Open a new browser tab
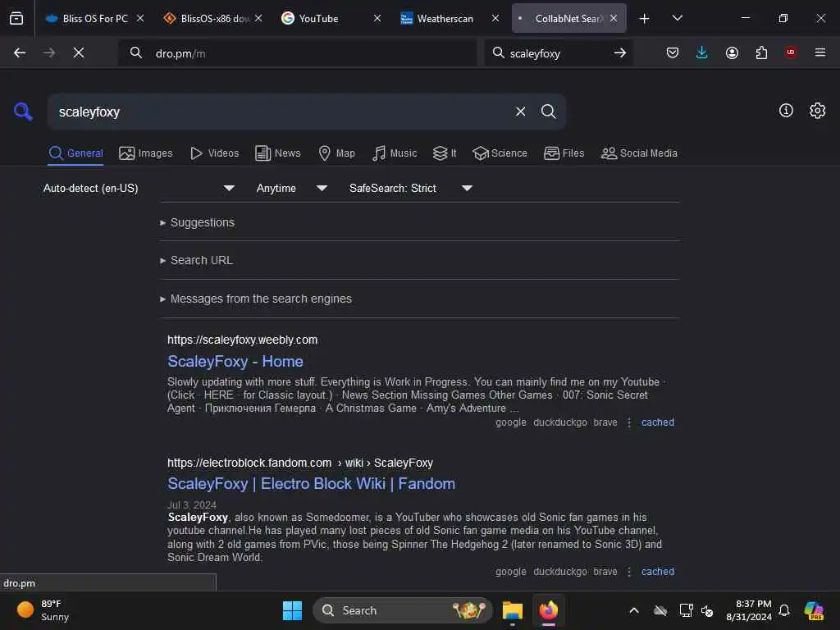840x630 pixels. click(x=645, y=18)
